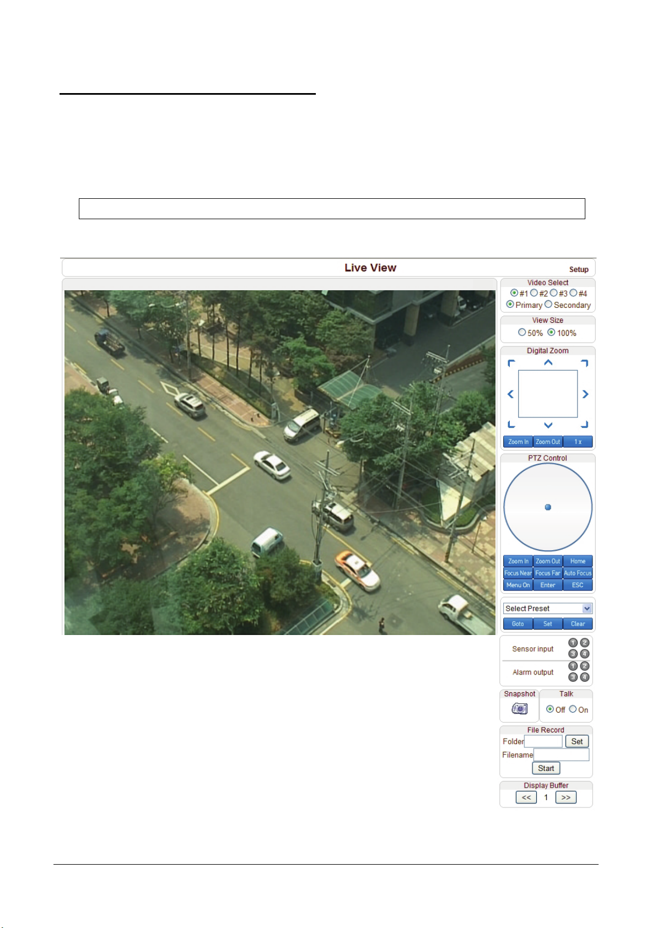Set Talk to On
The image size is (657, 928).
pyautogui.click(x=573, y=709)
